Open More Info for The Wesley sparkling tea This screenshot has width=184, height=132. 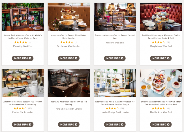pyautogui.click(x=69, y=124)
